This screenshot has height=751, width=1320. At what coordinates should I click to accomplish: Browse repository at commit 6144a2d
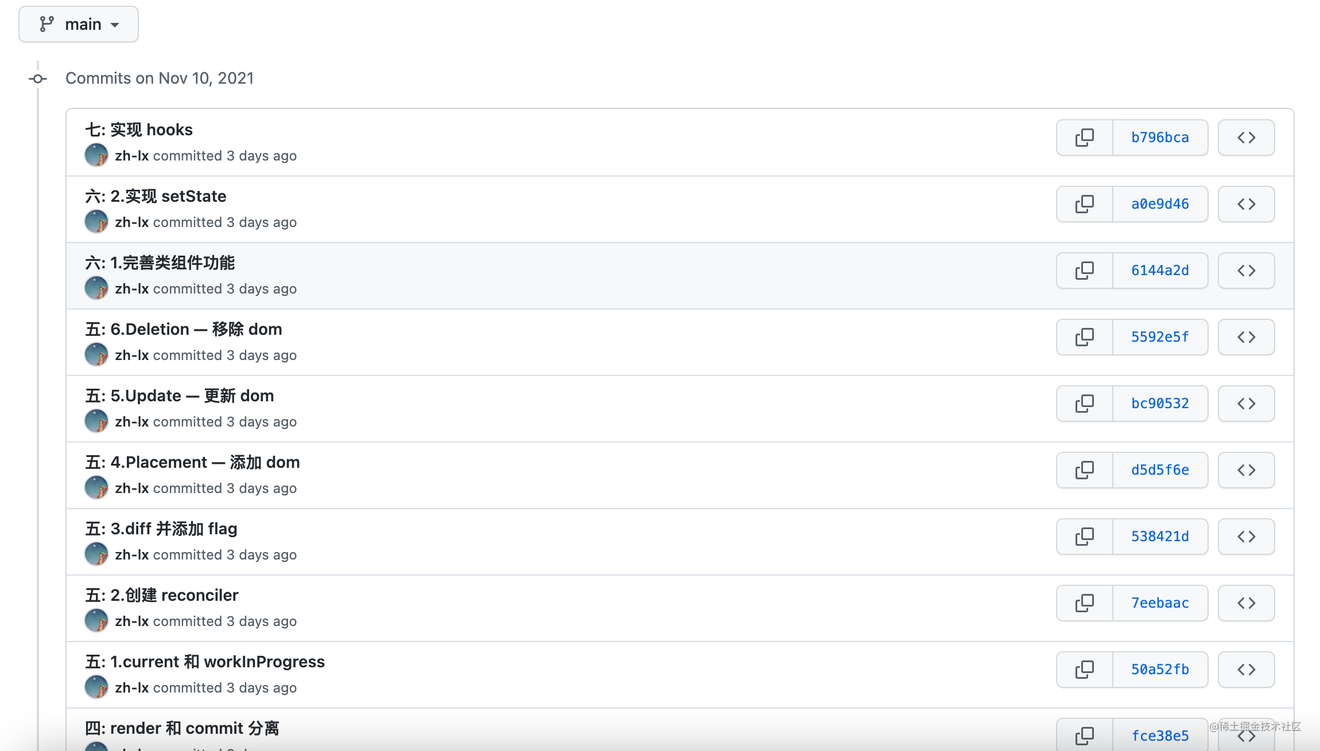click(1246, 271)
